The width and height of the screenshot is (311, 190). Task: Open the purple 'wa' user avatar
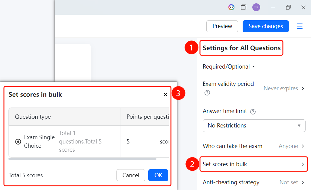tap(256, 7)
